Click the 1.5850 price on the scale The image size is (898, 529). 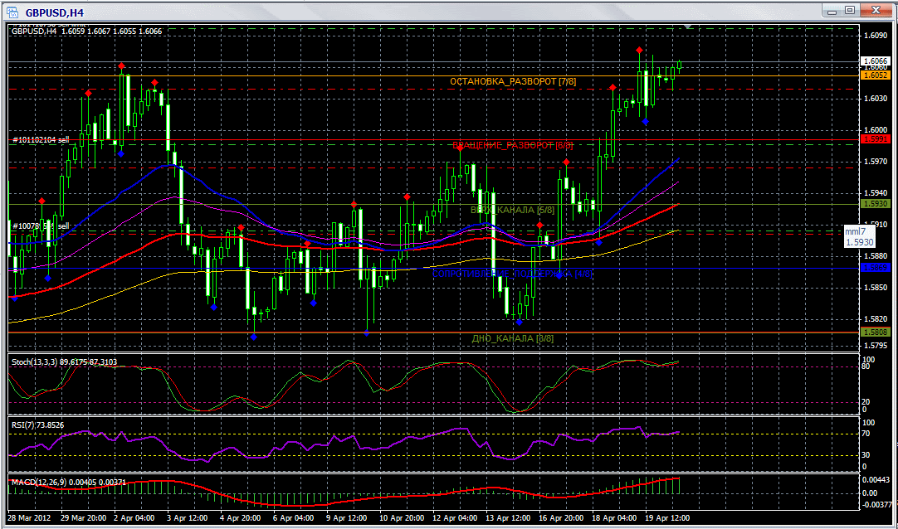[x=875, y=287]
